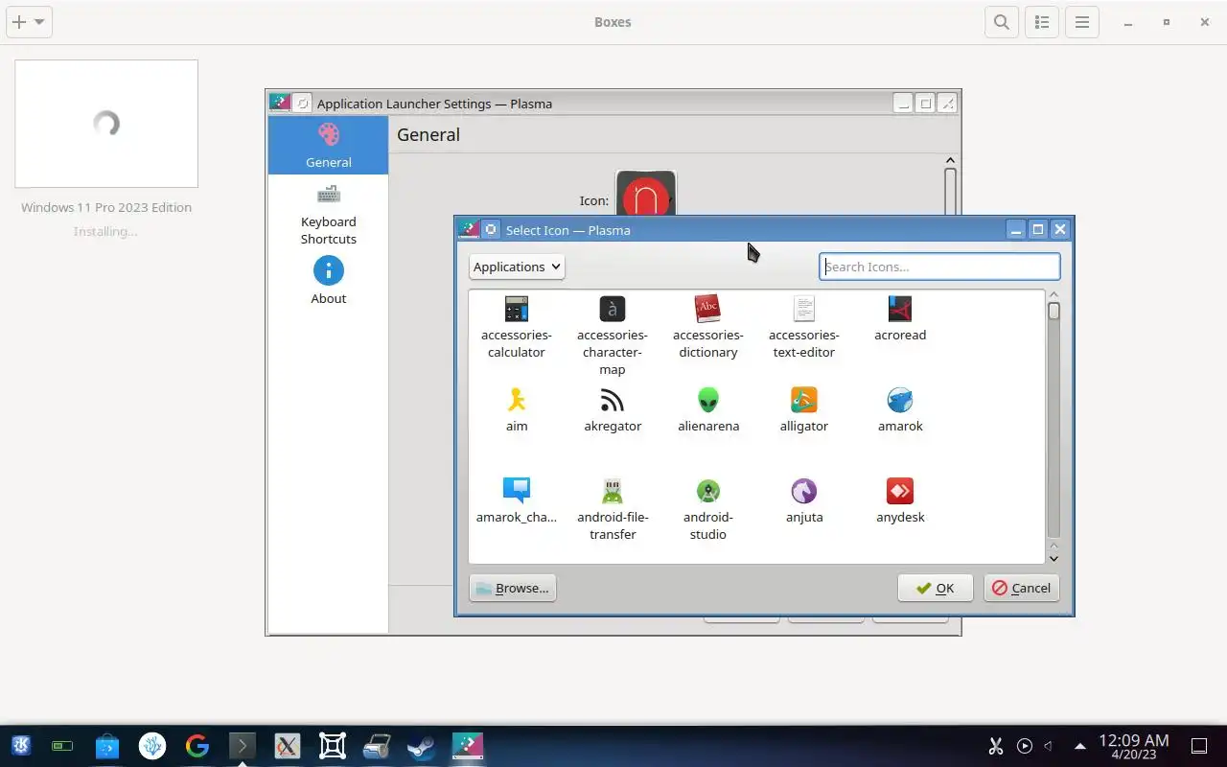
Task: Switch Boxes to list view
Action: click(x=1042, y=22)
